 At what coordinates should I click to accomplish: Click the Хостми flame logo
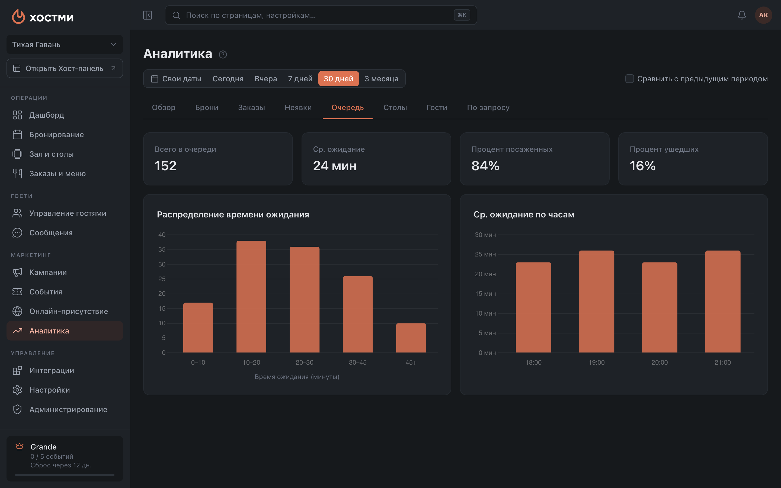pyautogui.click(x=18, y=16)
